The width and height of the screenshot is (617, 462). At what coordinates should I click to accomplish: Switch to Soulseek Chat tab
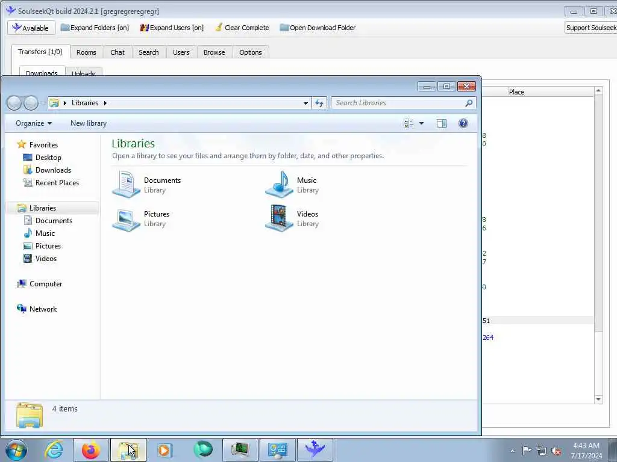pyautogui.click(x=117, y=52)
